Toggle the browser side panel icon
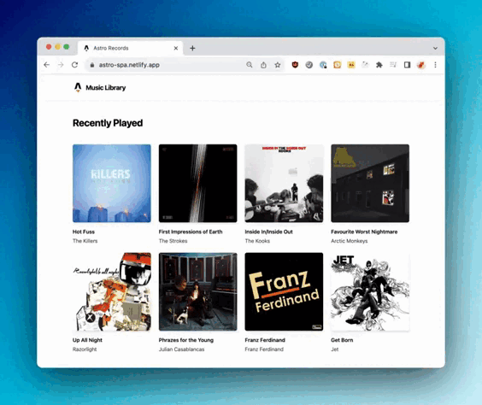 [x=407, y=65]
